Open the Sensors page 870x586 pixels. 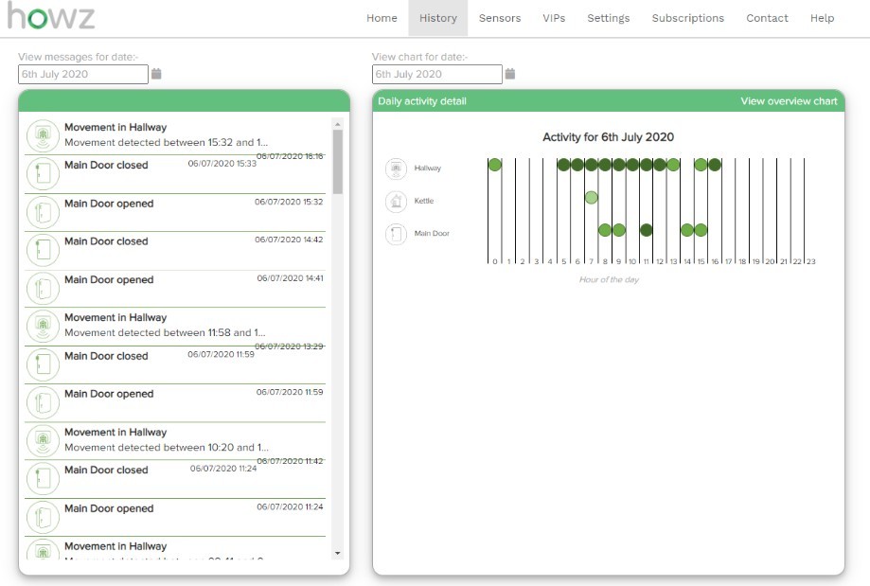click(x=500, y=18)
